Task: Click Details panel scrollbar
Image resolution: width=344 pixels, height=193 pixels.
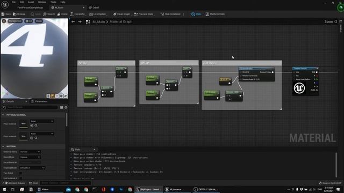Action: tap(67, 120)
